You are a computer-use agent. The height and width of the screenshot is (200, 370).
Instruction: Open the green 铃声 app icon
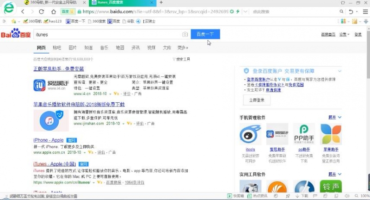(x=331, y=186)
